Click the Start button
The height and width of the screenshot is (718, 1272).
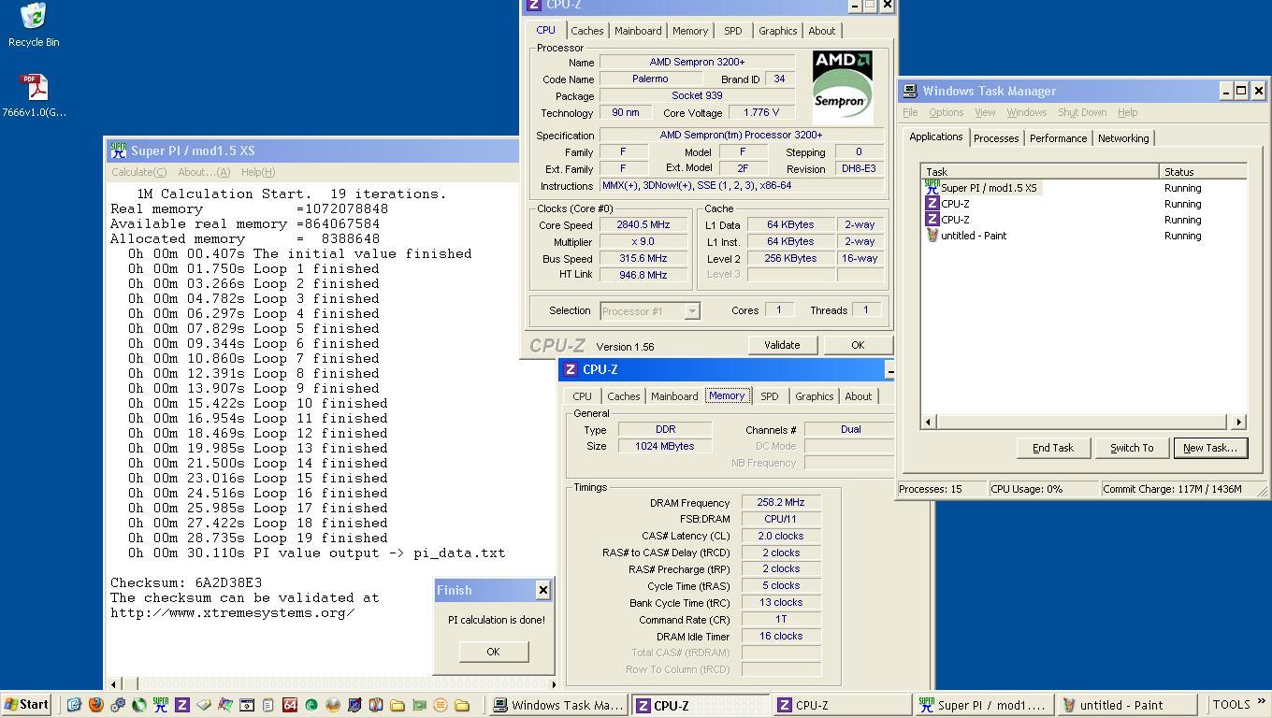coord(27,705)
